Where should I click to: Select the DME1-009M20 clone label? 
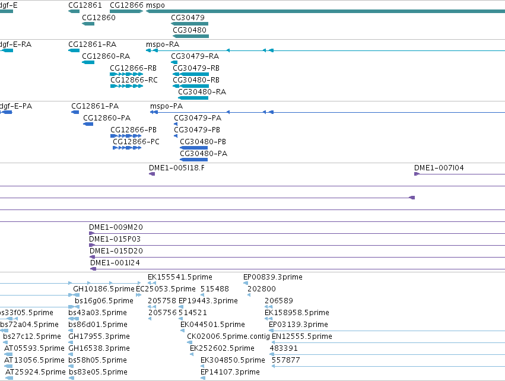[116, 227]
